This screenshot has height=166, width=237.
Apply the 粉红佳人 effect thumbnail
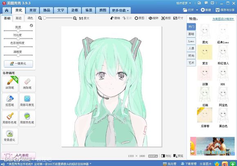[223, 52]
